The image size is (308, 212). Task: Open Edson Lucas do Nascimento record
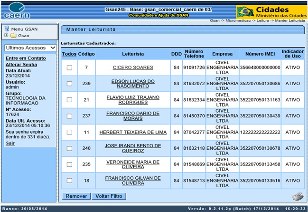132,84
